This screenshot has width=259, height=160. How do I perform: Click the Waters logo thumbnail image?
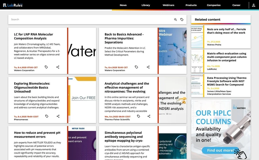pyautogui.click(x=82, y=51)
